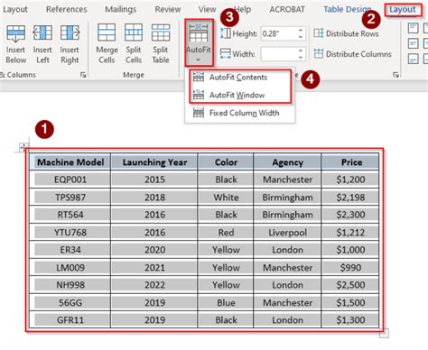Click the 2022 year cell

154,285
